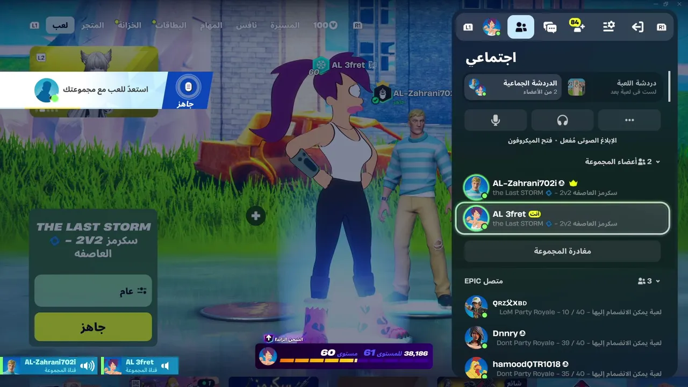Screen dimensions: 688x387
Task: Mute AL 3fret using the speaker icon in the voice bar
Action: [166, 366]
